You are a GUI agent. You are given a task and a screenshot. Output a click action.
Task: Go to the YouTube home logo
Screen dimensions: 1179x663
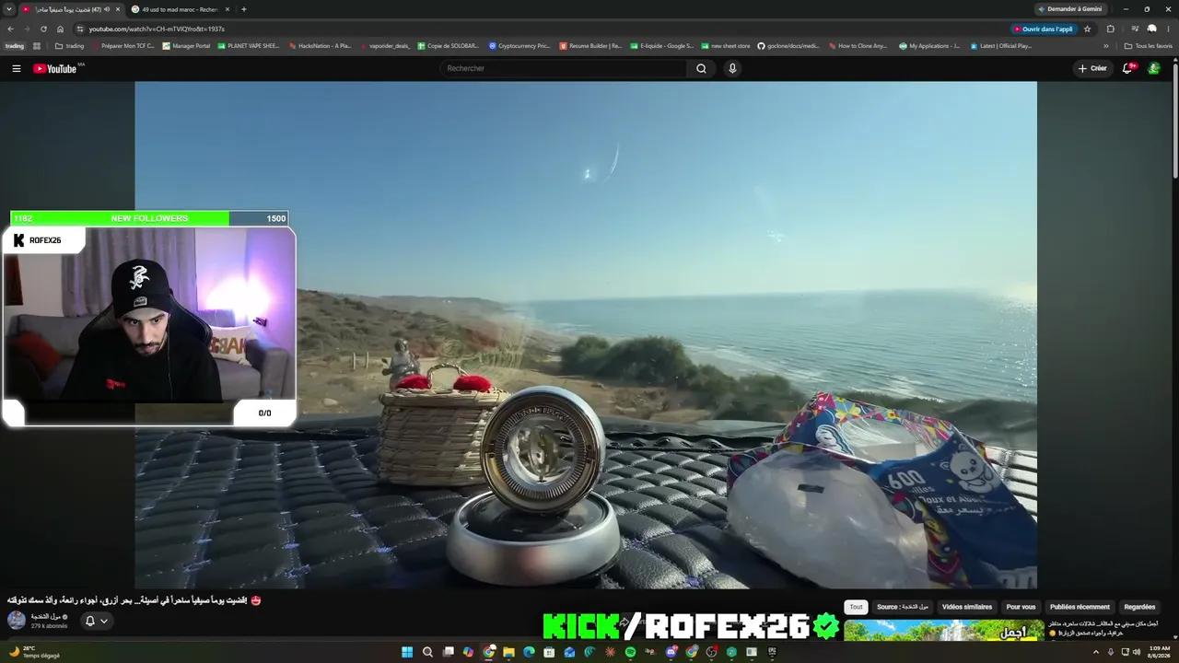(x=55, y=68)
